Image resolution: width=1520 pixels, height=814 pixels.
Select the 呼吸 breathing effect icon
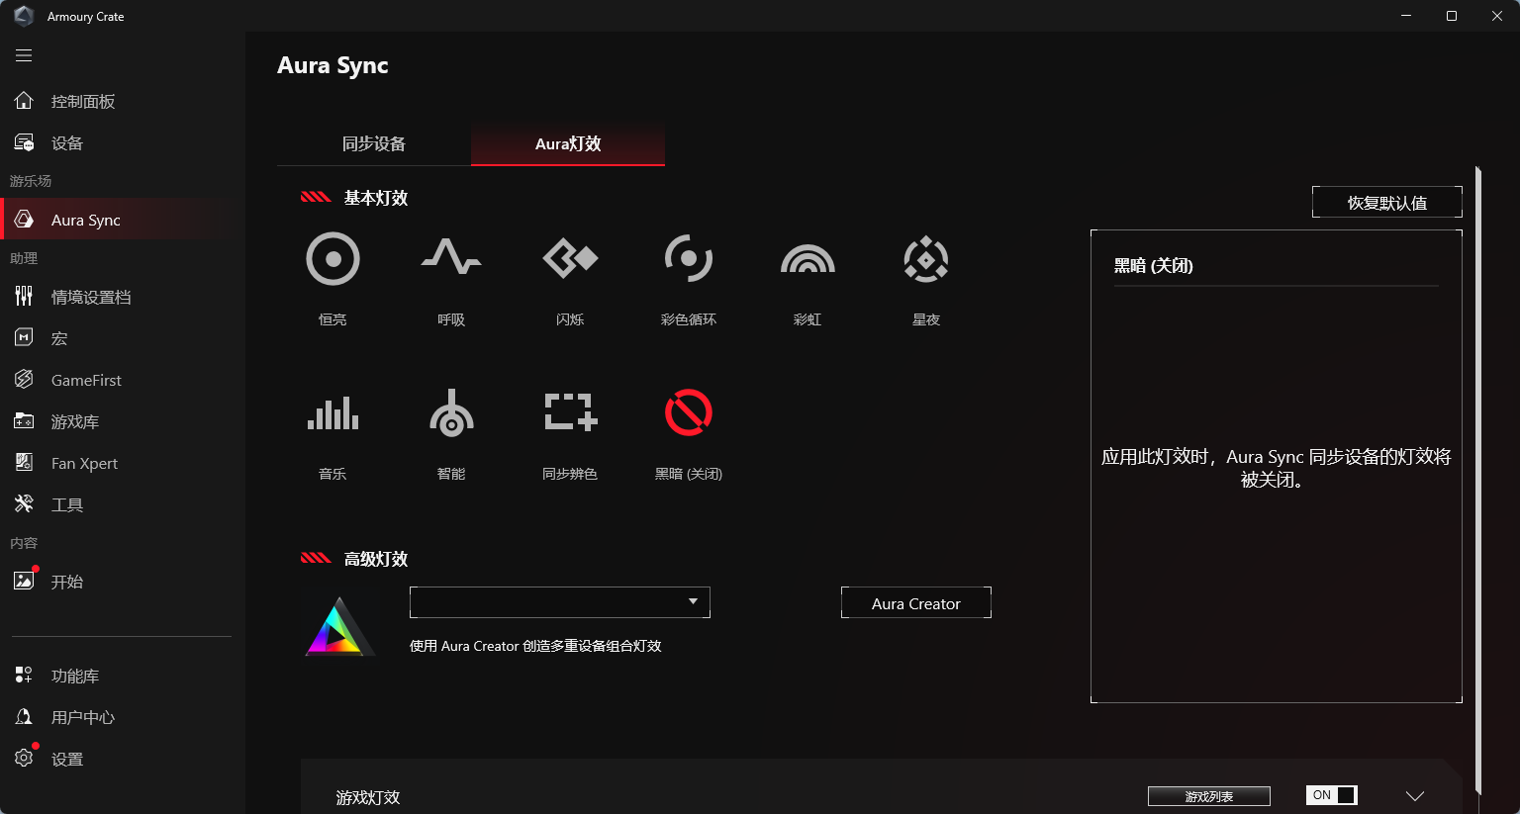pyautogui.click(x=451, y=257)
